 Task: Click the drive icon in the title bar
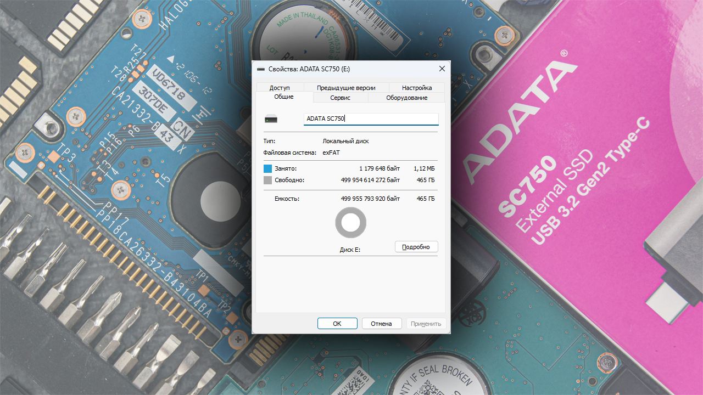tap(261, 69)
